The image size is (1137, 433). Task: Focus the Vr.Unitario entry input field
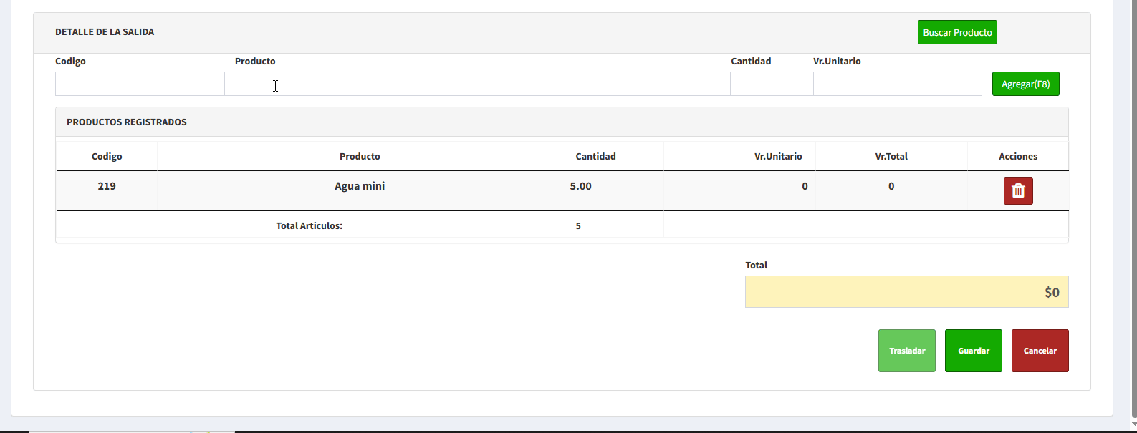896,84
